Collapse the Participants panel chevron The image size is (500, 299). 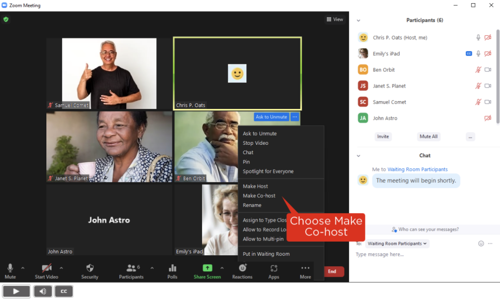click(358, 20)
